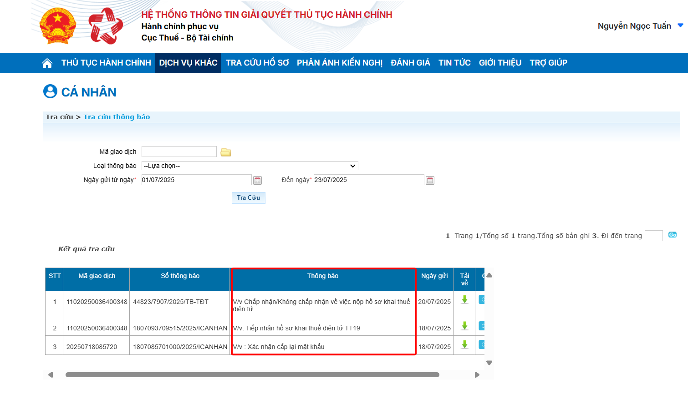Click the home icon in navigation bar

[x=47, y=63]
